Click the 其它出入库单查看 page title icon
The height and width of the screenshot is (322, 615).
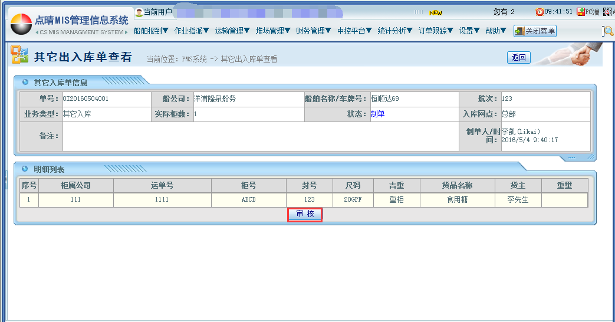point(19,55)
